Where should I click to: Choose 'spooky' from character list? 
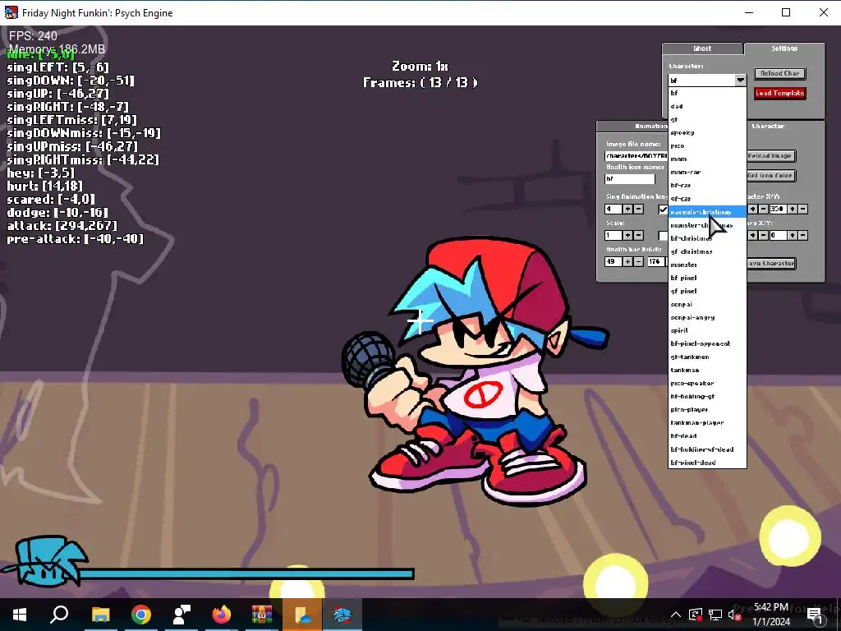707,132
